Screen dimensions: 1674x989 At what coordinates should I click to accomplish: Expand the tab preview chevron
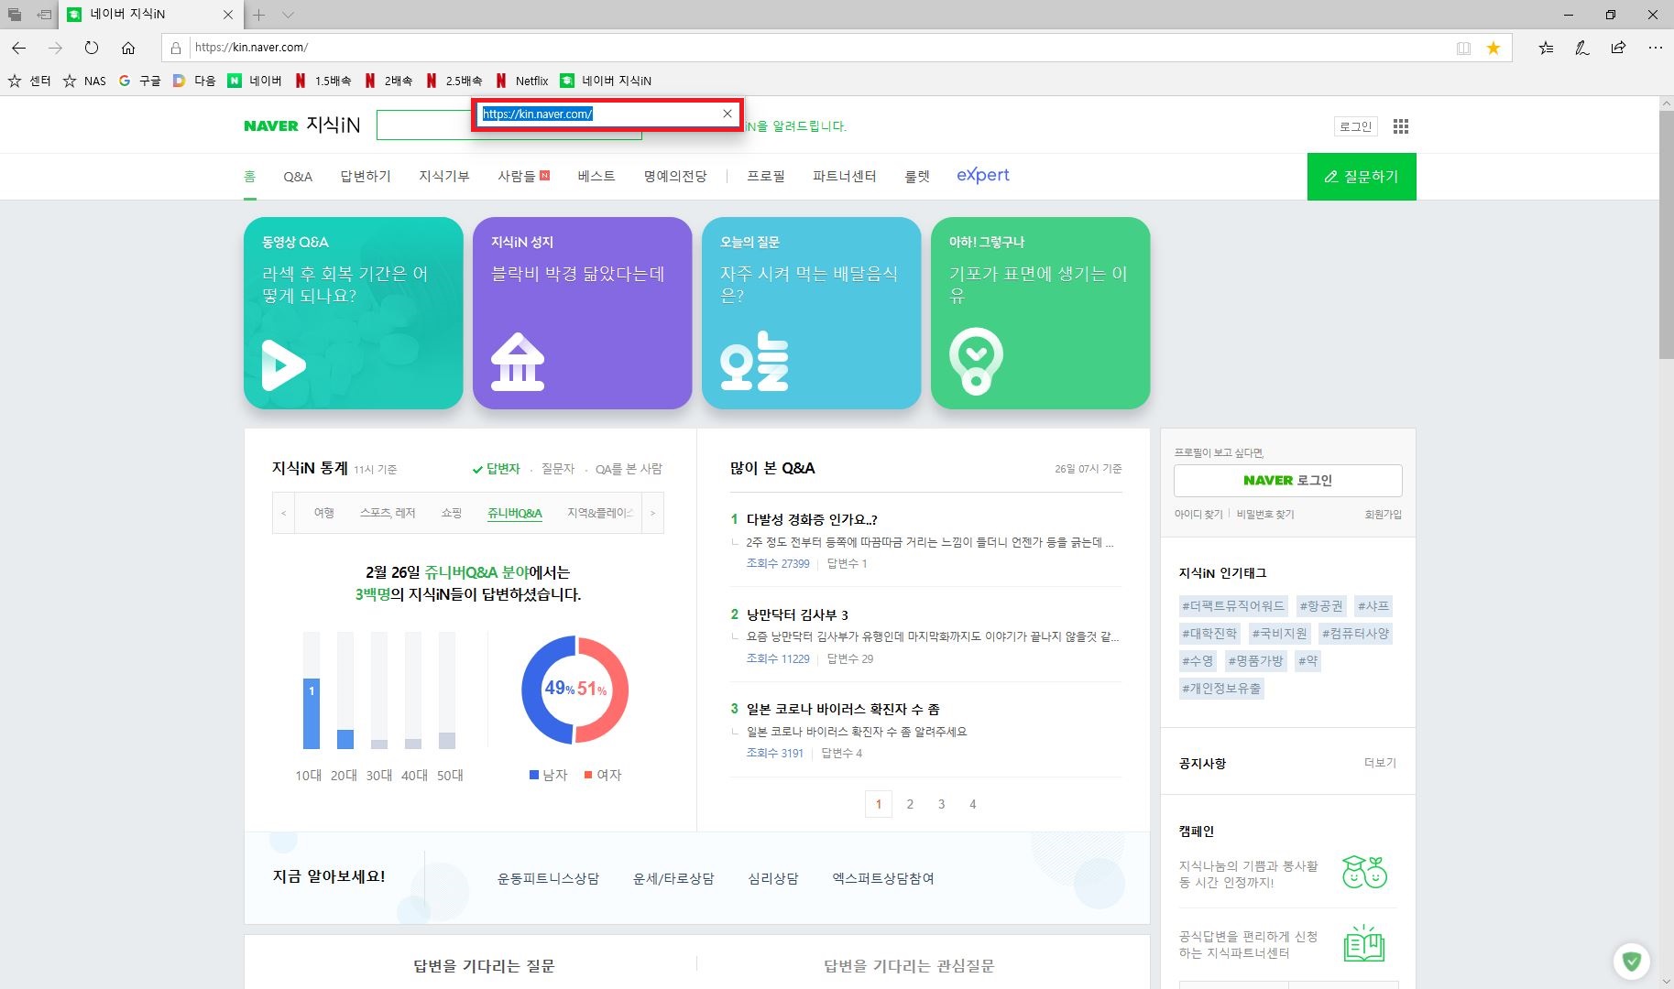pos(288,15)
